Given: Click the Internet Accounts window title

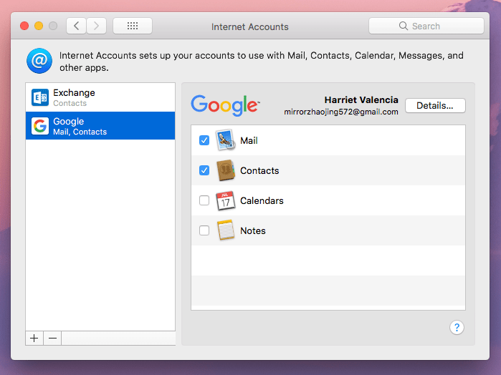Looking at the screenshot, I should click(250, 26).
